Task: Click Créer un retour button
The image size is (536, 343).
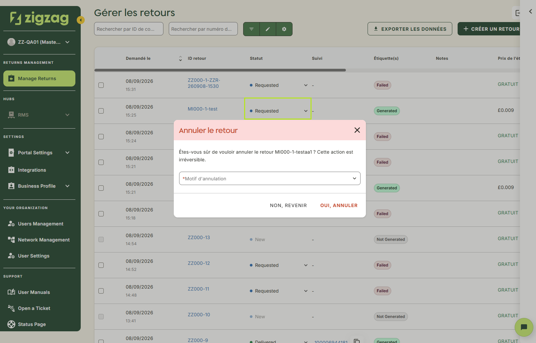Action: (x=489, y=29)
